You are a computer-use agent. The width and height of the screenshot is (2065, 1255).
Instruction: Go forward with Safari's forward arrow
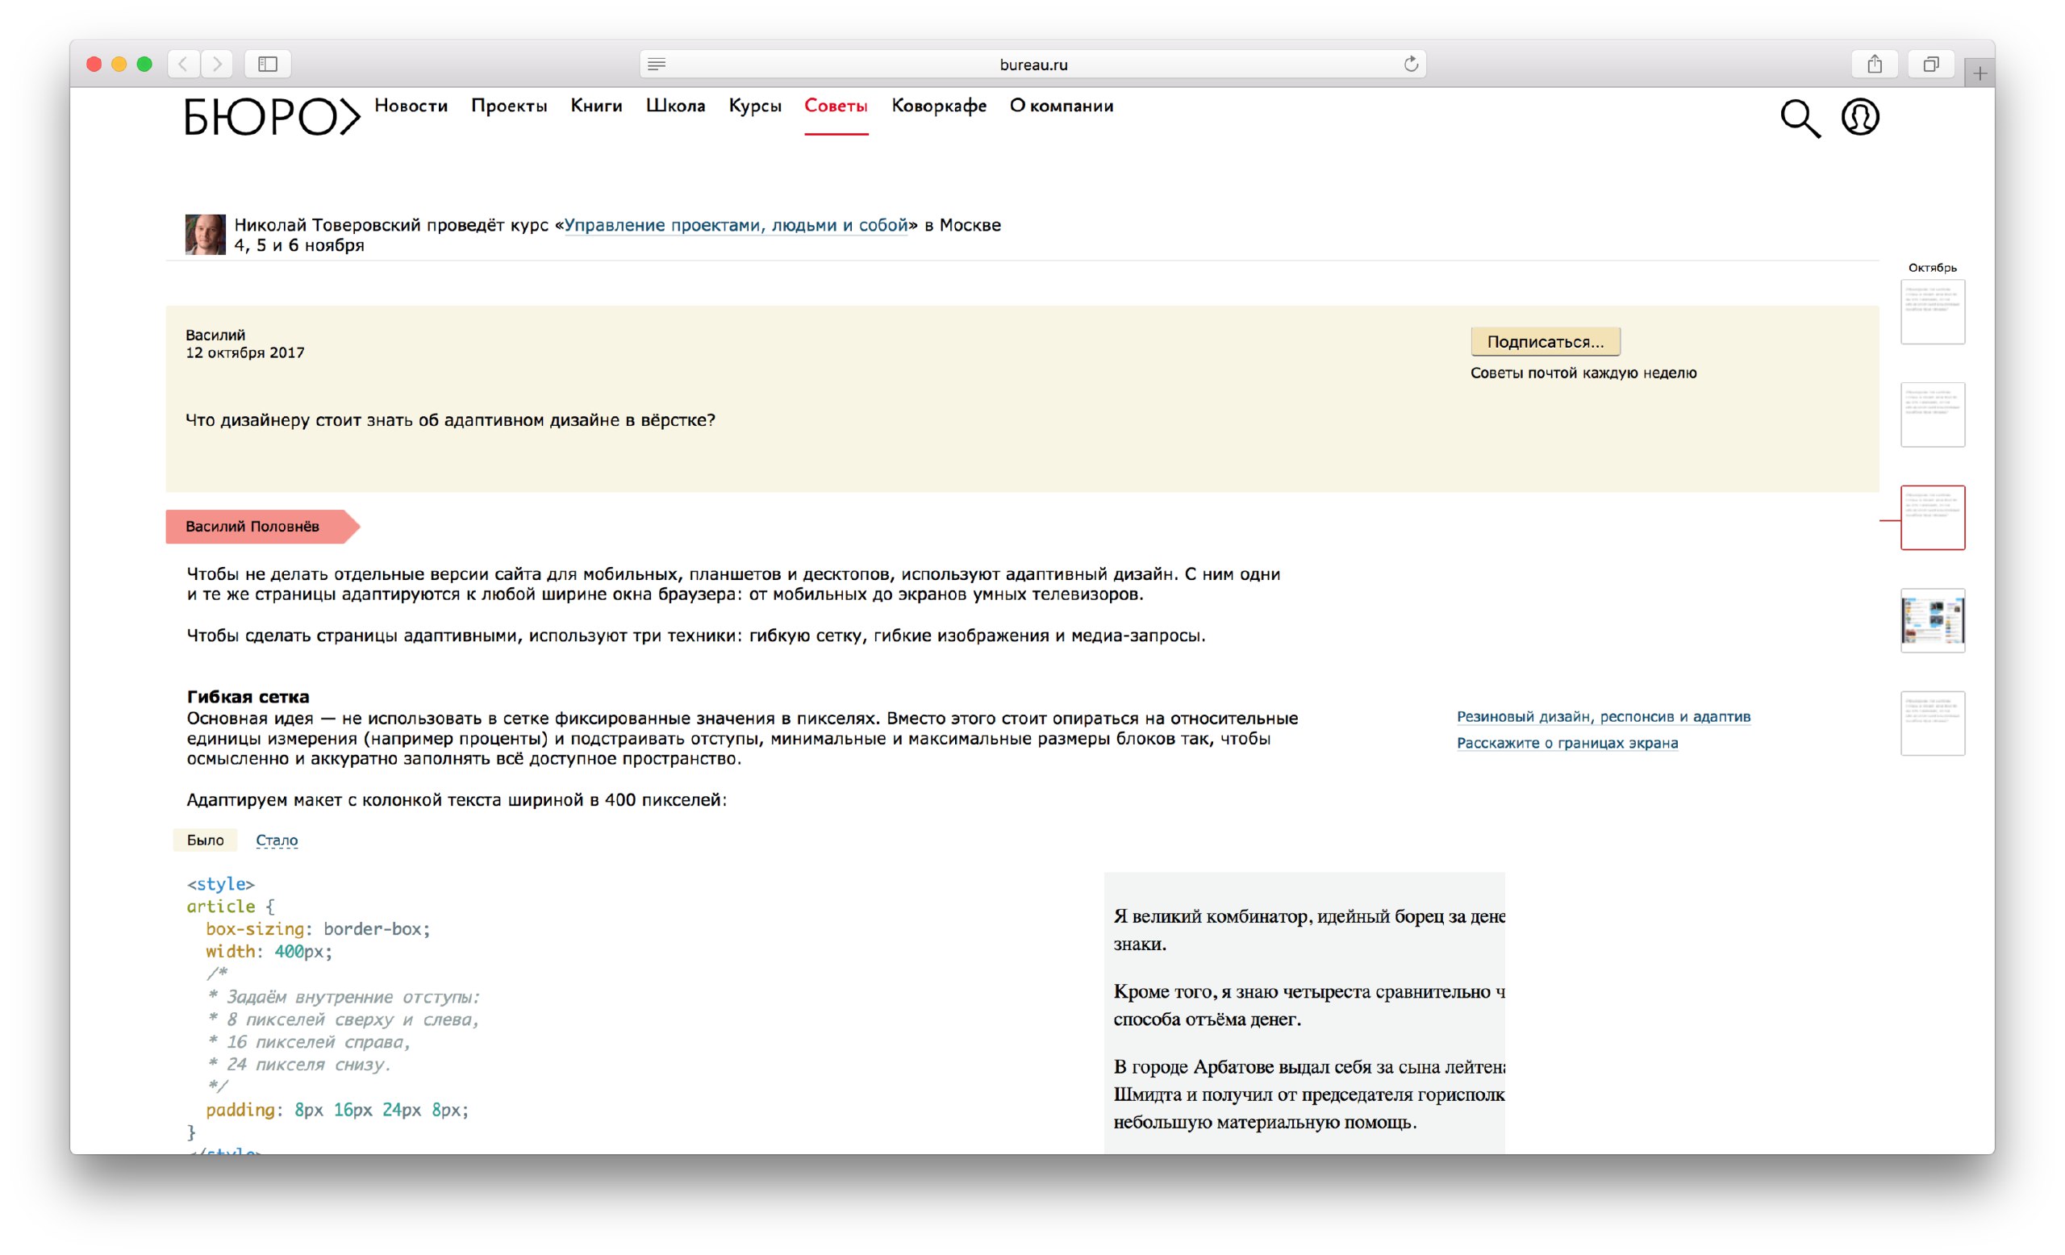pos(217,64)
